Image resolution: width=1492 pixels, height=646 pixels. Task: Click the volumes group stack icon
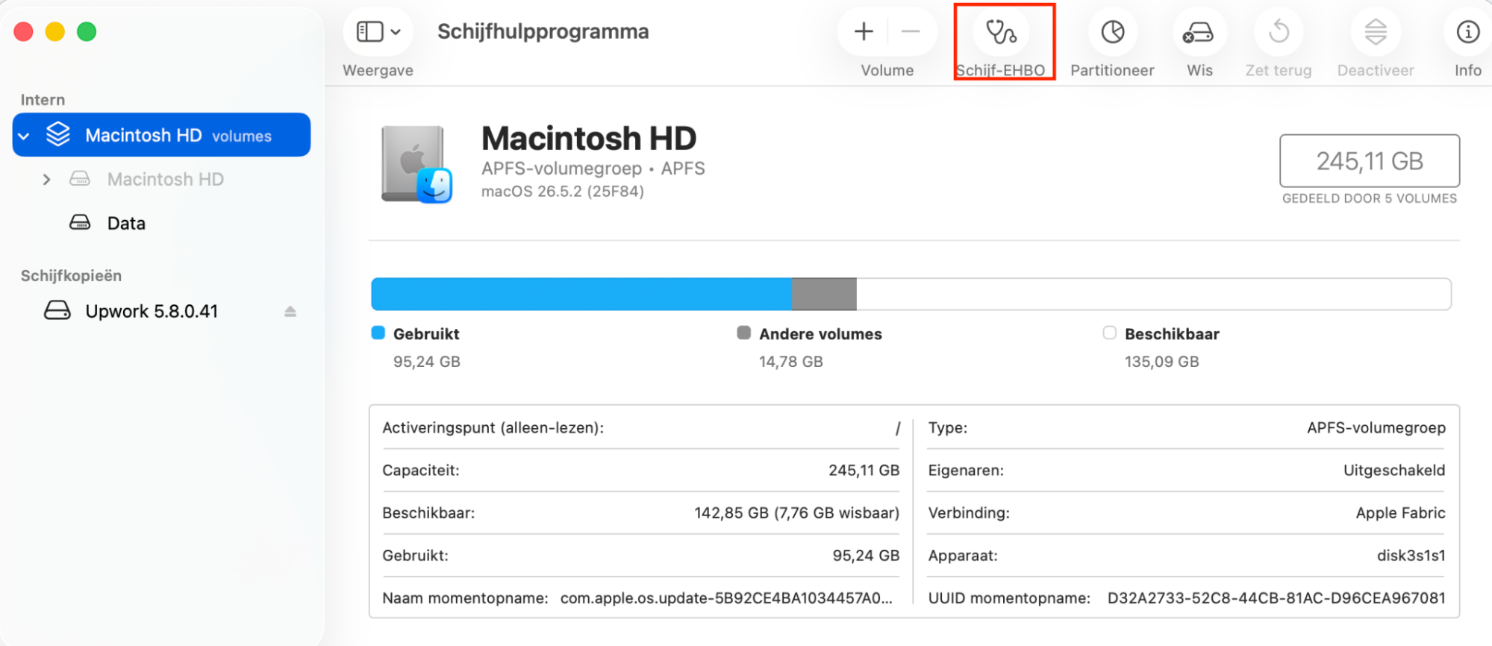(58, 134)
